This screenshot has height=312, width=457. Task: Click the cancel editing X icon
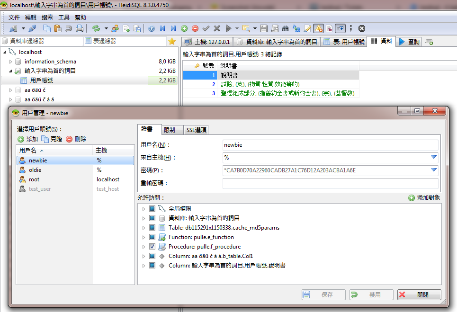(x=217, y=28)
